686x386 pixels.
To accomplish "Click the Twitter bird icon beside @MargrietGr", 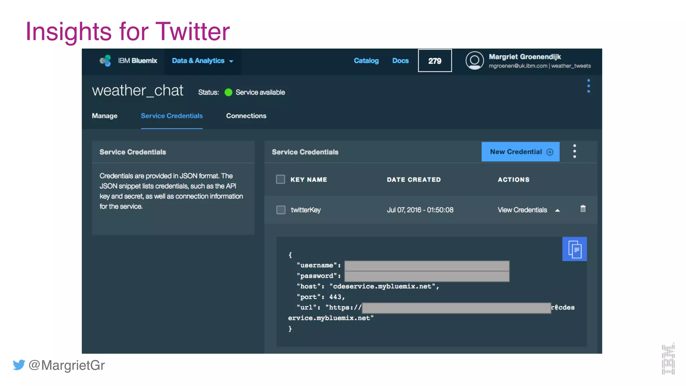I will [19, 365].
